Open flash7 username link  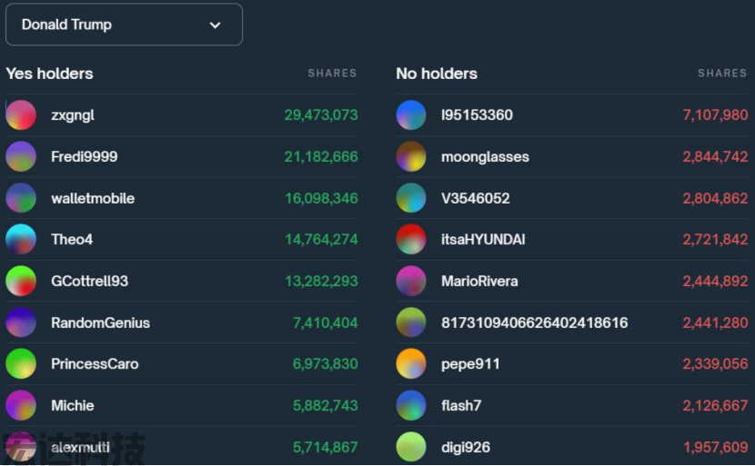[x=461, y=405]
